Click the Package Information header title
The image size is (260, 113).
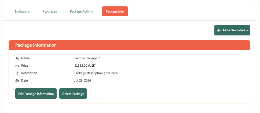click(36, 45)
